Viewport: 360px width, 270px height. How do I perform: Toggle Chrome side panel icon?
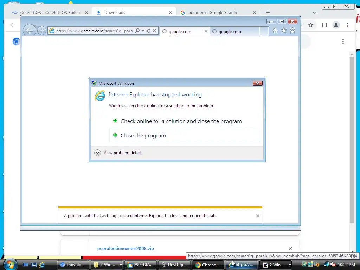324,25
